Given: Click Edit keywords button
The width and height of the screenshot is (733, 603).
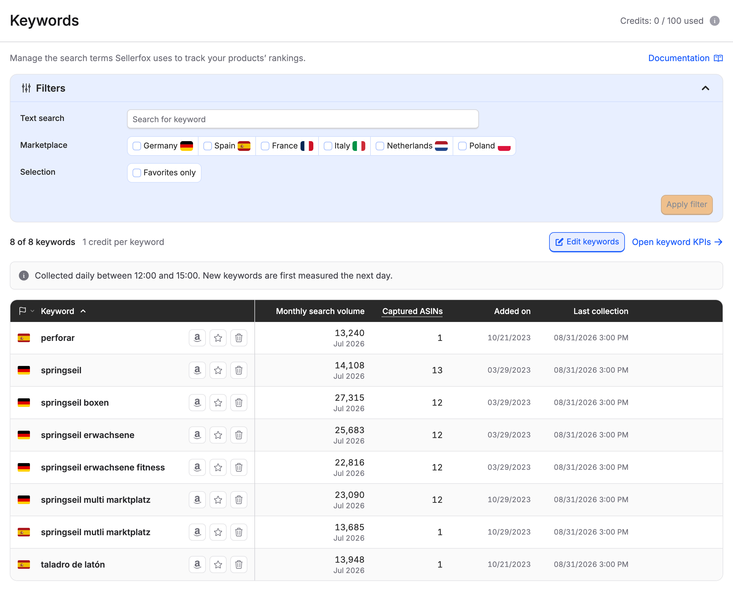Looking at the screenshot, I should pyautogui.click(x=587, y=242).
